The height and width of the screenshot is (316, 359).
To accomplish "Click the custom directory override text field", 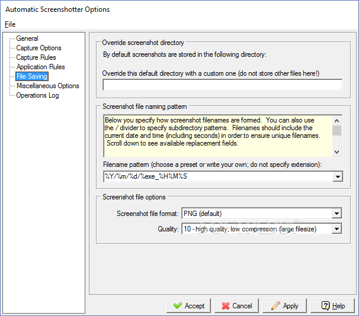I will click(223, 85).
